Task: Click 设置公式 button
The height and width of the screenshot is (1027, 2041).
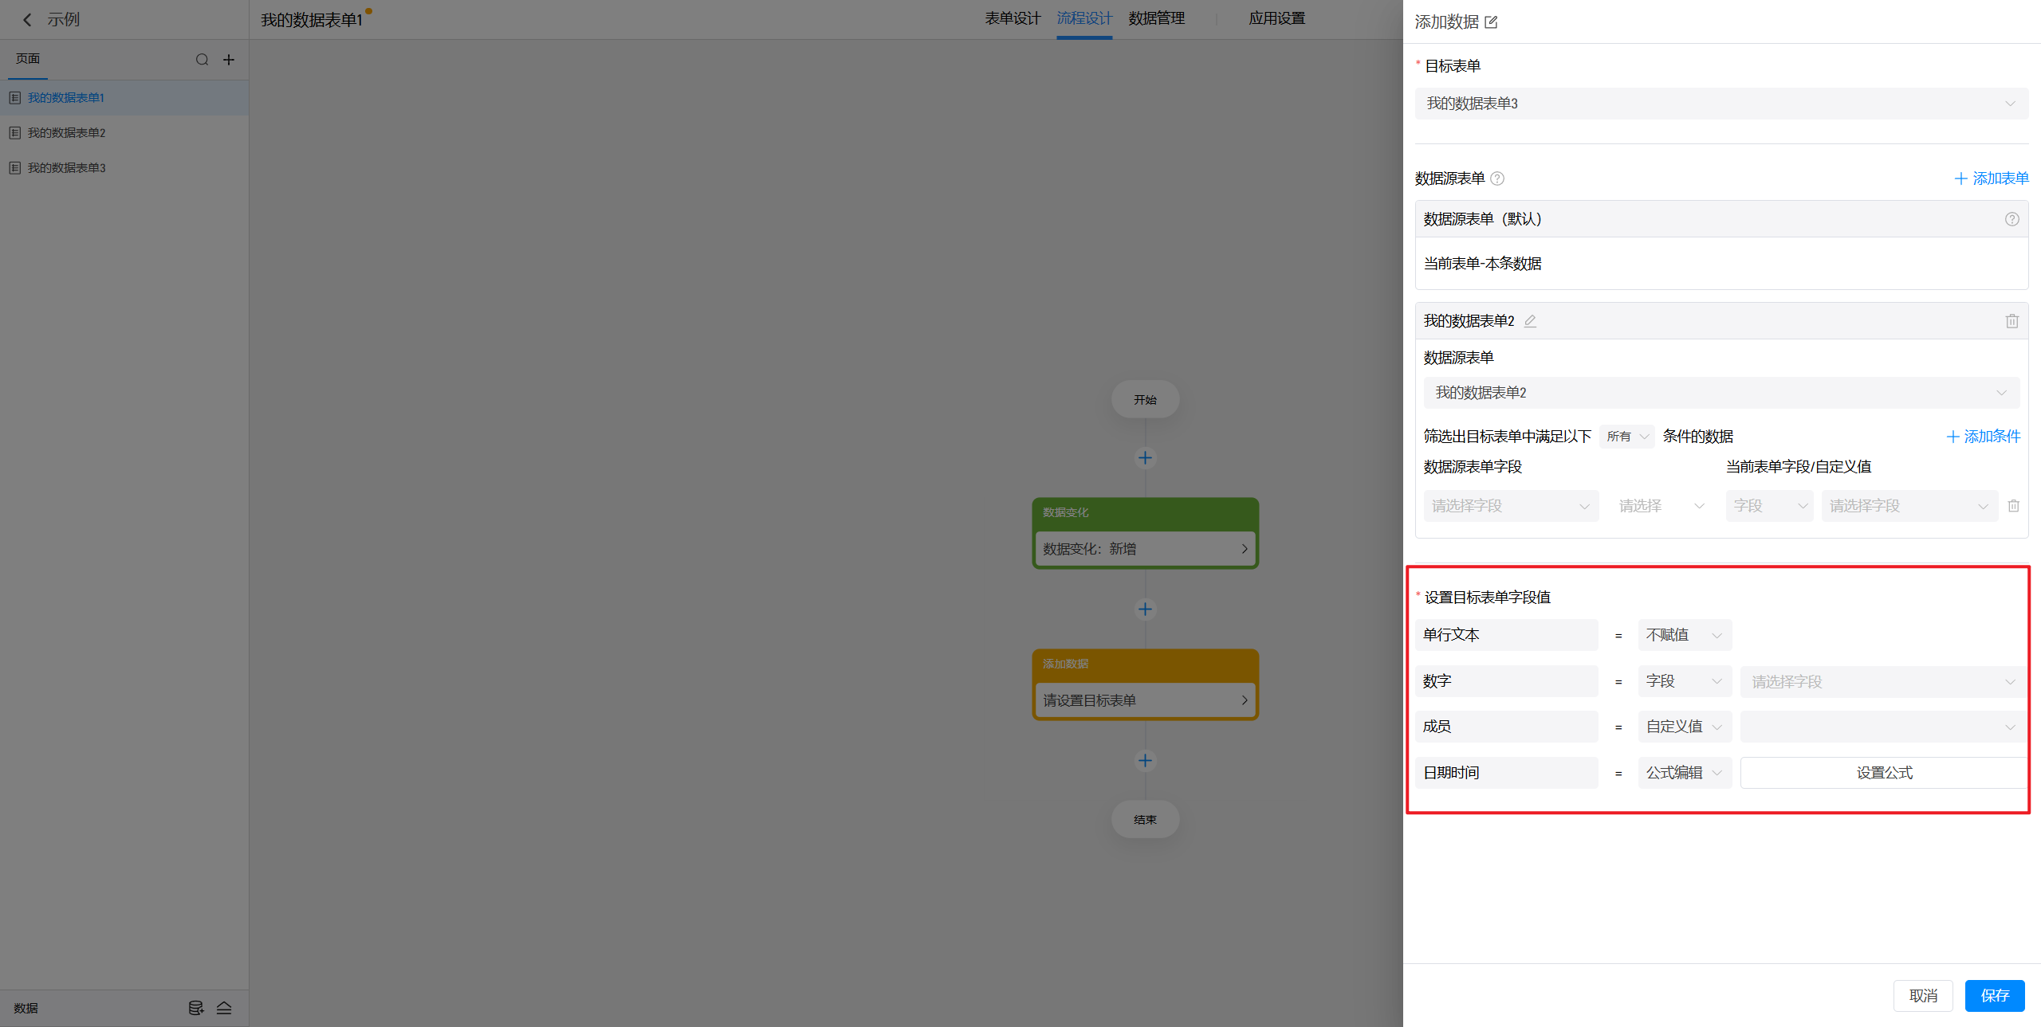Action: 1884,773
